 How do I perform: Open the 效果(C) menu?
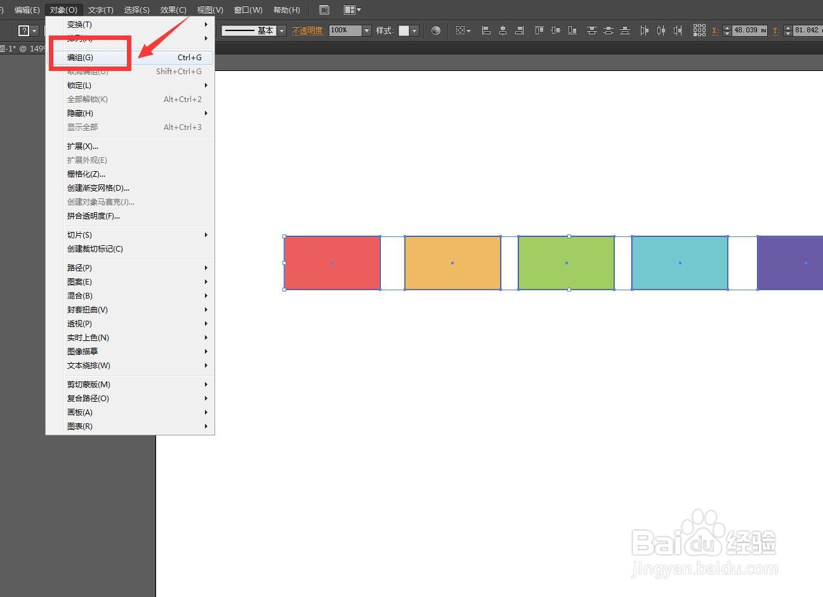173,10
